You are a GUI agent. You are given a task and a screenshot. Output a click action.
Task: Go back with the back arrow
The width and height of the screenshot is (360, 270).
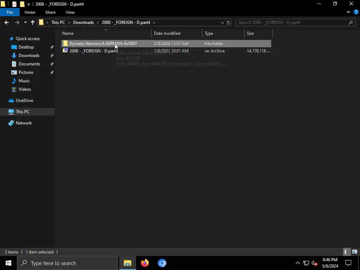(7, 22)
